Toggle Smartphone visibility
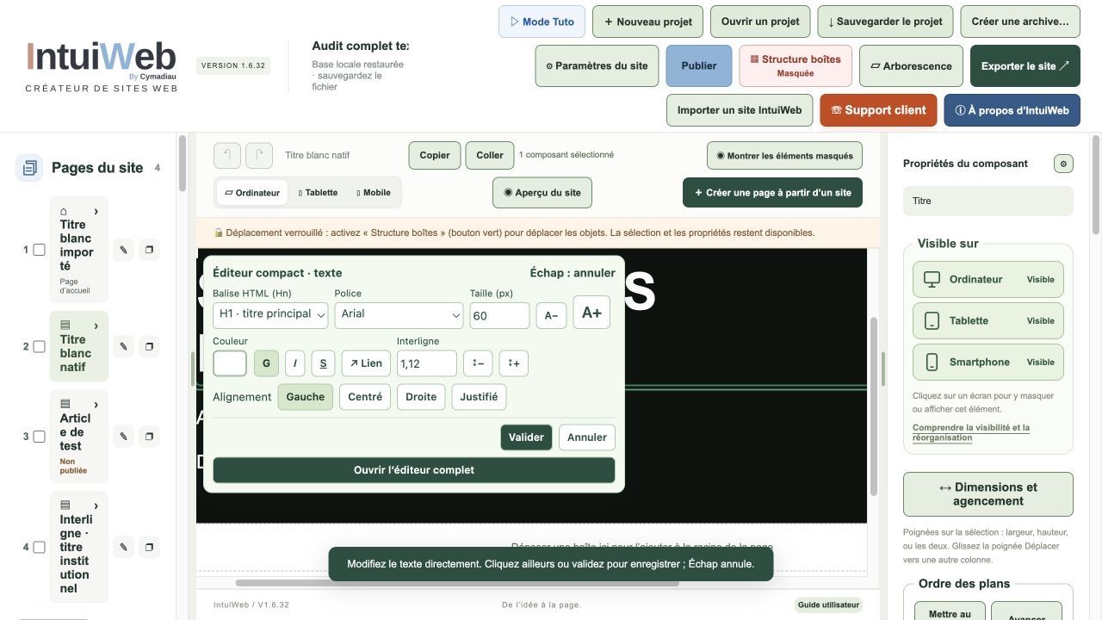This screenshot has width=1102, height=620. 988,362
